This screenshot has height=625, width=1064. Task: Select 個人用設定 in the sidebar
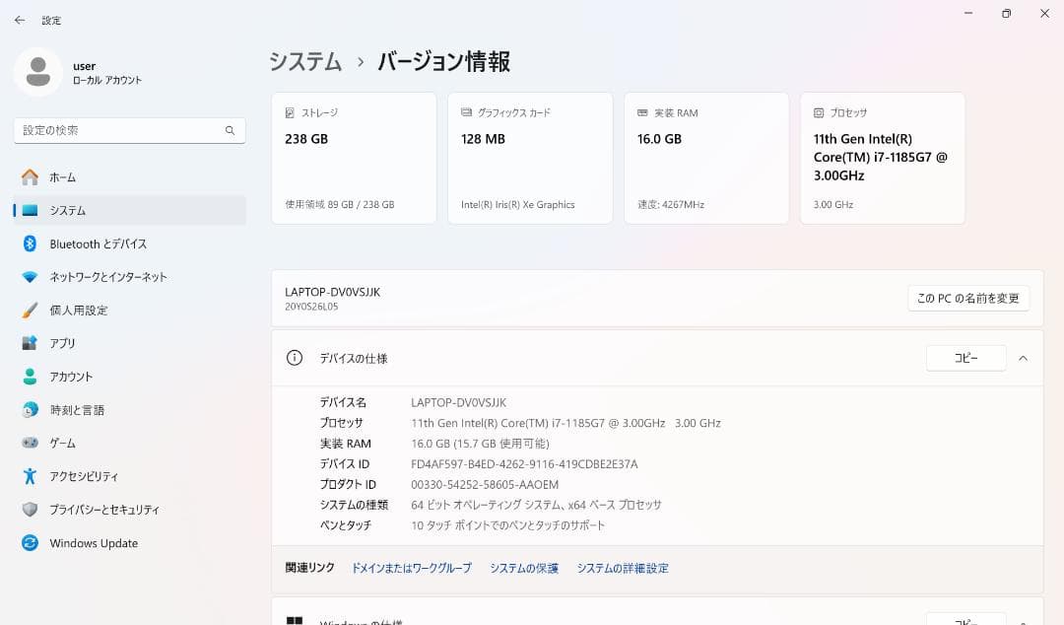coord(76,310)
